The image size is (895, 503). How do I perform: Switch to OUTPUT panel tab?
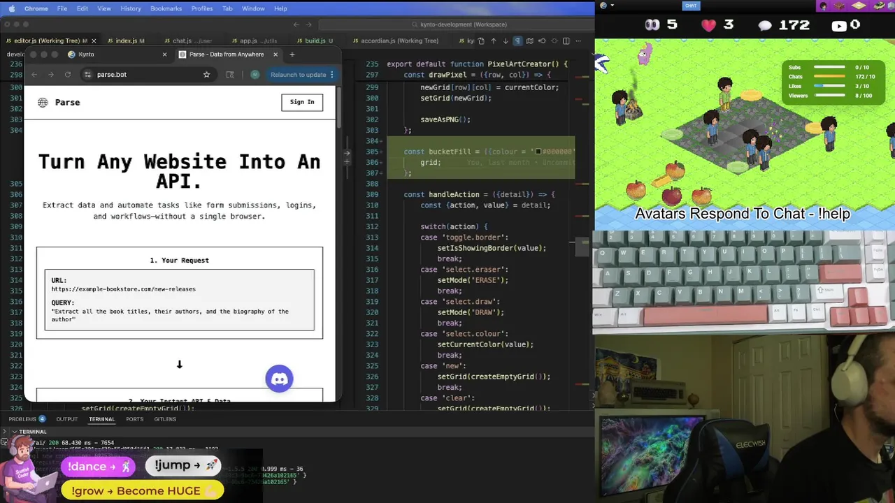[67, 419]
